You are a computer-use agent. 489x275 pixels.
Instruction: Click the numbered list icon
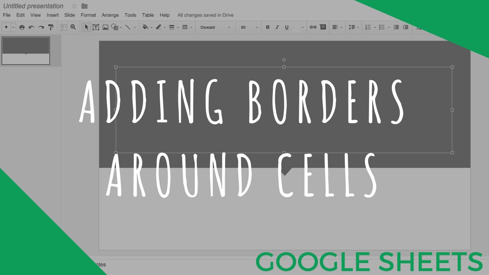pos(368,27)
